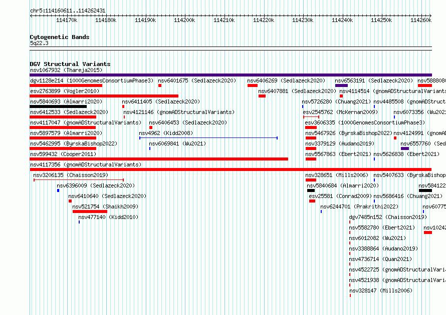Open esv3606335 (1000GenomesConsortiumPhase3) label

[x=365, y=122]
